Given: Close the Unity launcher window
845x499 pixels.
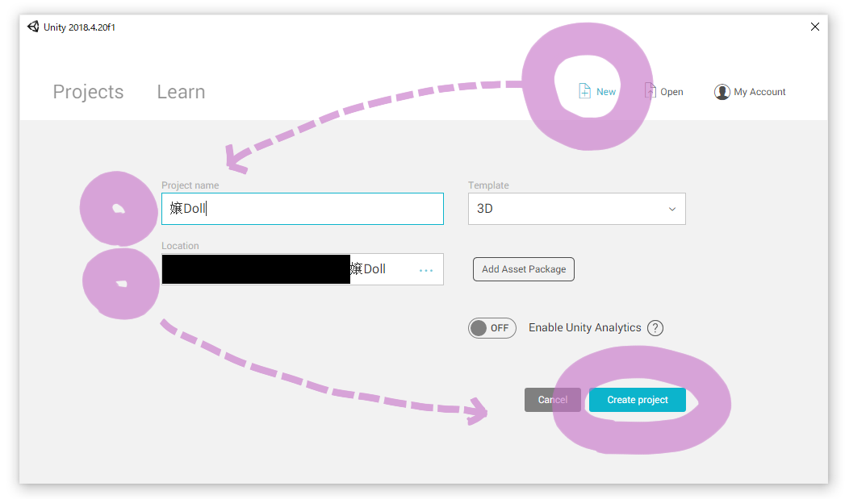Looking at the screenshot, I should [815, 27].
